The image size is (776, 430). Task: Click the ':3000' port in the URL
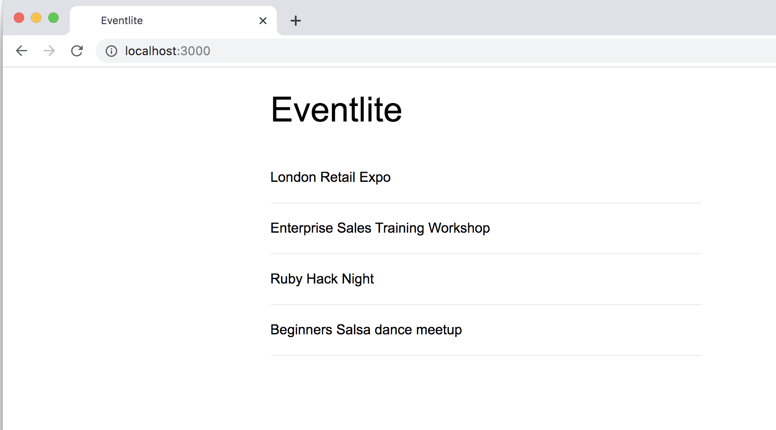coord(195,51)
